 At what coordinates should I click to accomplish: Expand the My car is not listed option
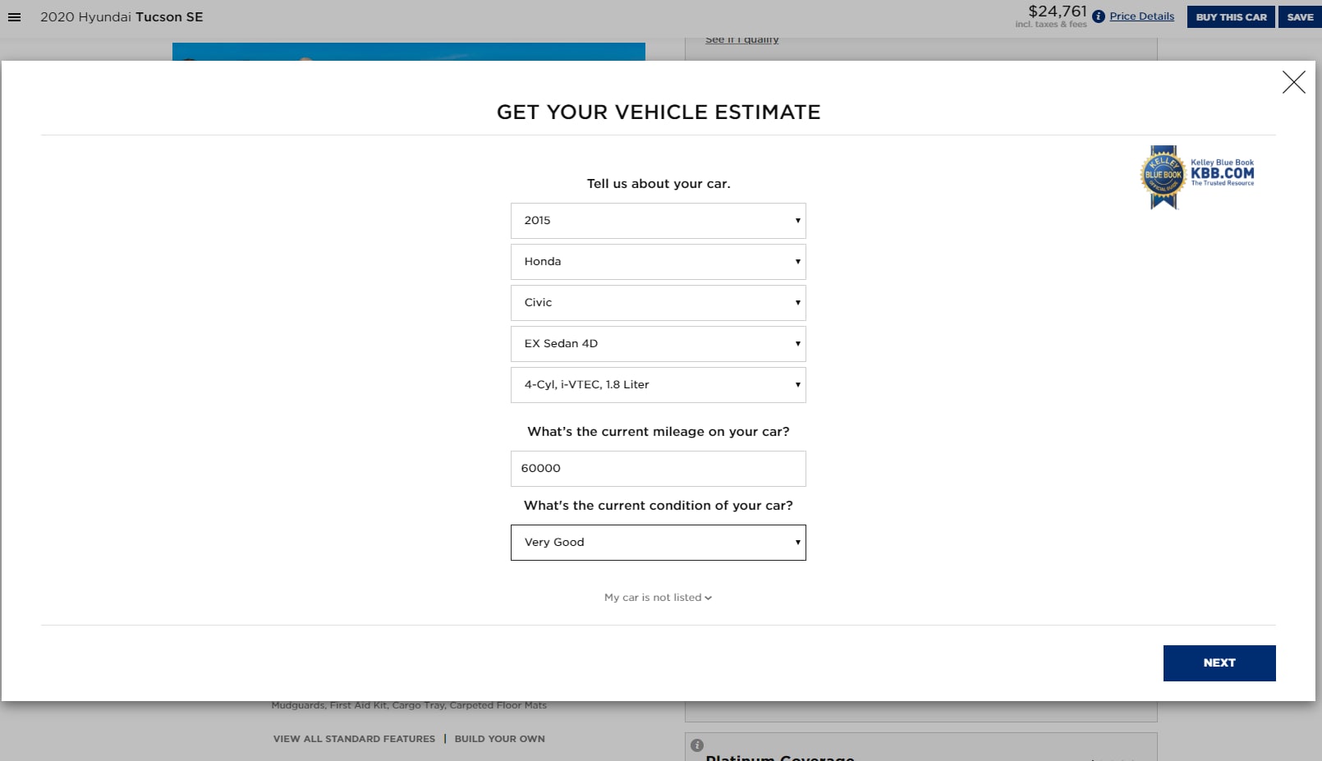658,598
